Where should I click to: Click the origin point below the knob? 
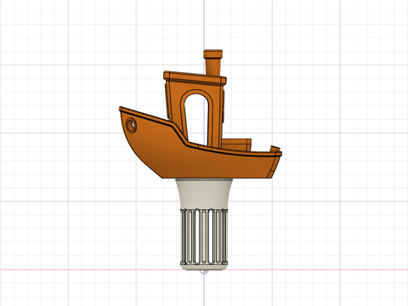(204, 271)
